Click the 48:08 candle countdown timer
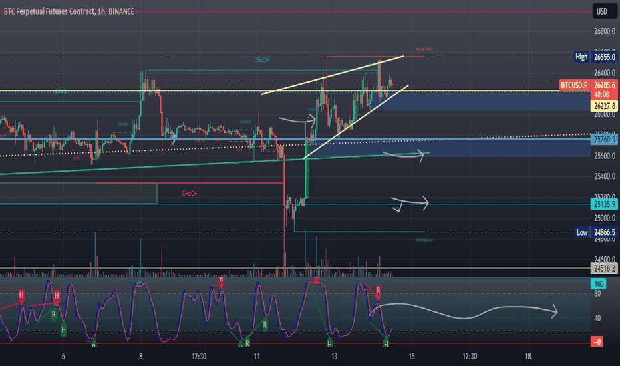Viewport: 620px width, 366px height. tap(601, 94)
